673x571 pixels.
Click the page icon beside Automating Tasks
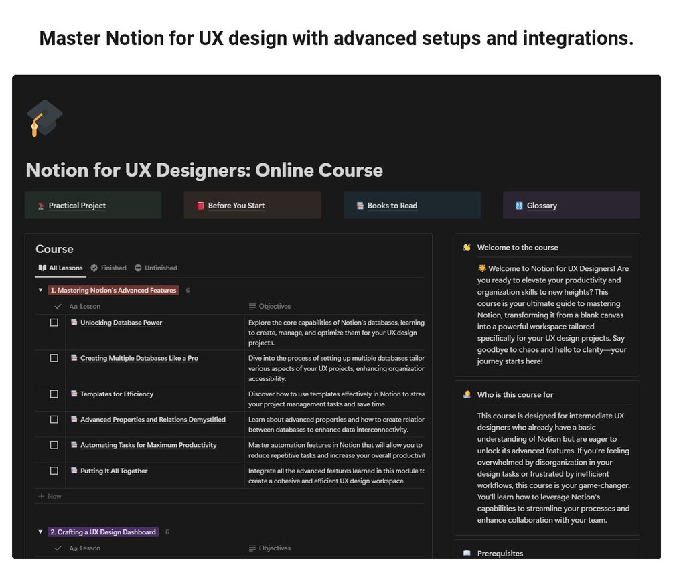[74, 445]
